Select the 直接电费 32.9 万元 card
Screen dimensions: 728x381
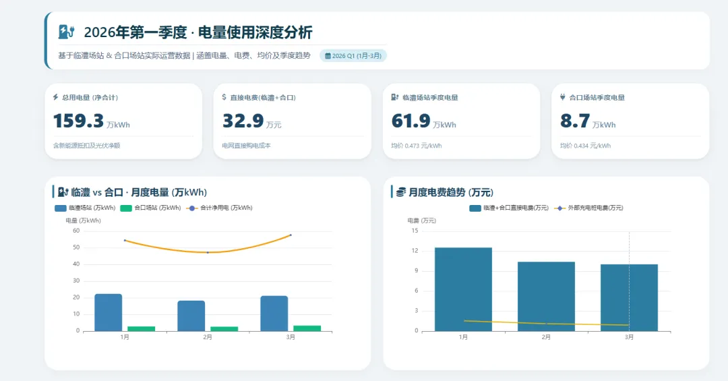pos(293,121)
